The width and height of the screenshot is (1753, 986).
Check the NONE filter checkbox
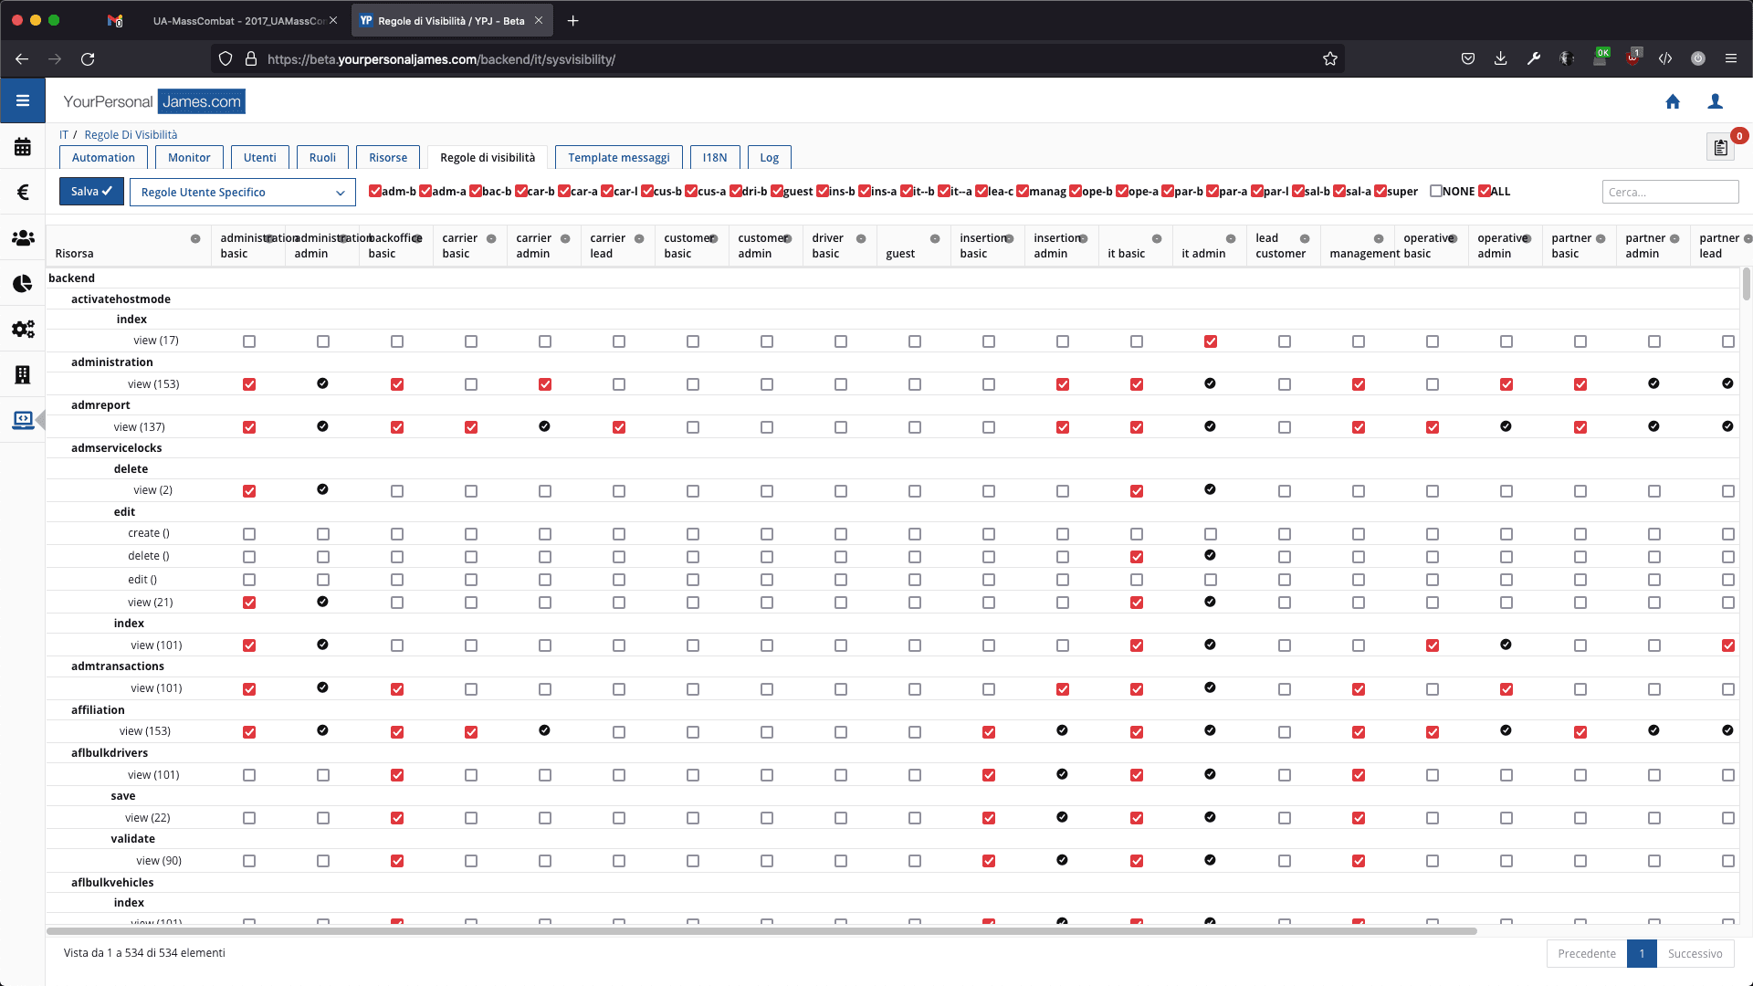tap(1436, 192)
